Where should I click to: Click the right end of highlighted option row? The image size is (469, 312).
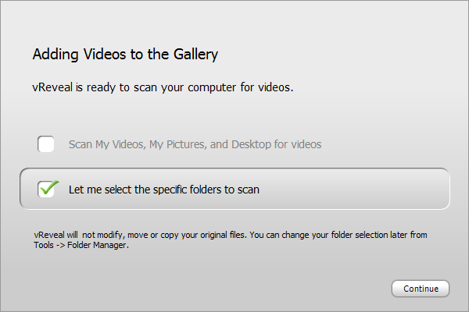pos(430,189)
